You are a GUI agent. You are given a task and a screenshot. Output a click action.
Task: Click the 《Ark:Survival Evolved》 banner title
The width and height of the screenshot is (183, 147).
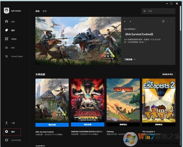click(139, 34)
